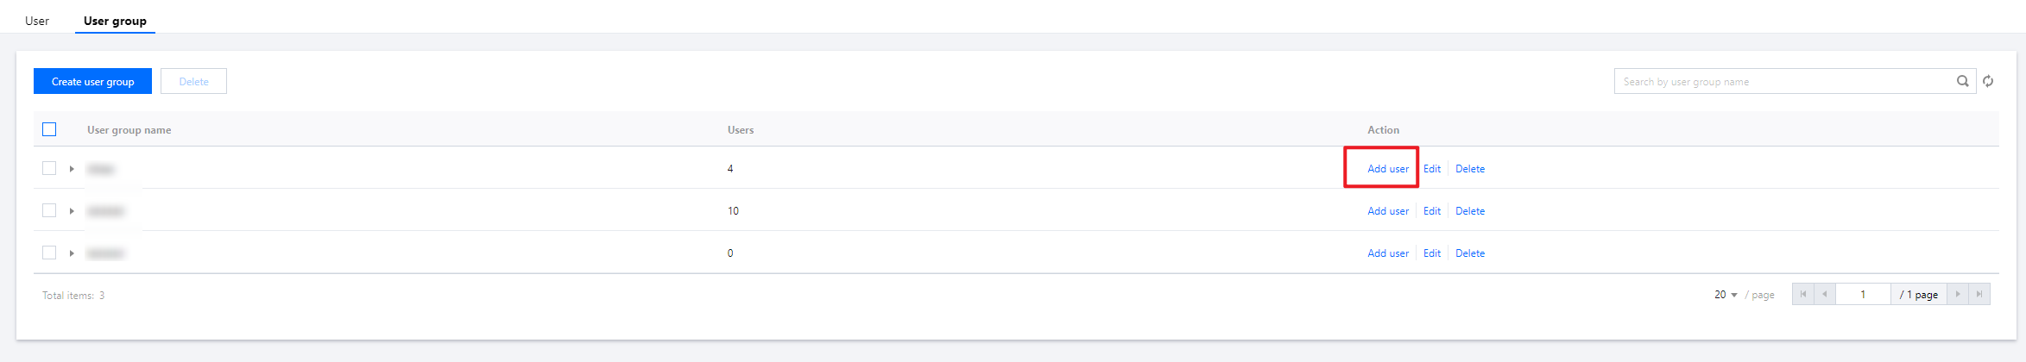The height and width of the screenshot is (362, 2026).
Task: Select all user groups checkbox
Action: tap(49, 129)
